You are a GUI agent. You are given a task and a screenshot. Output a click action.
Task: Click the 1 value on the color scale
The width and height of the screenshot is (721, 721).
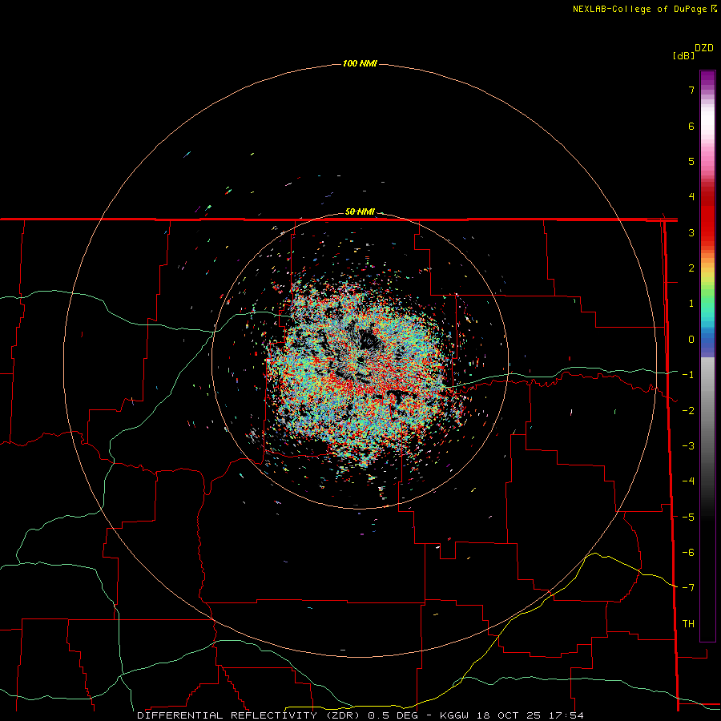click(691, 304)
